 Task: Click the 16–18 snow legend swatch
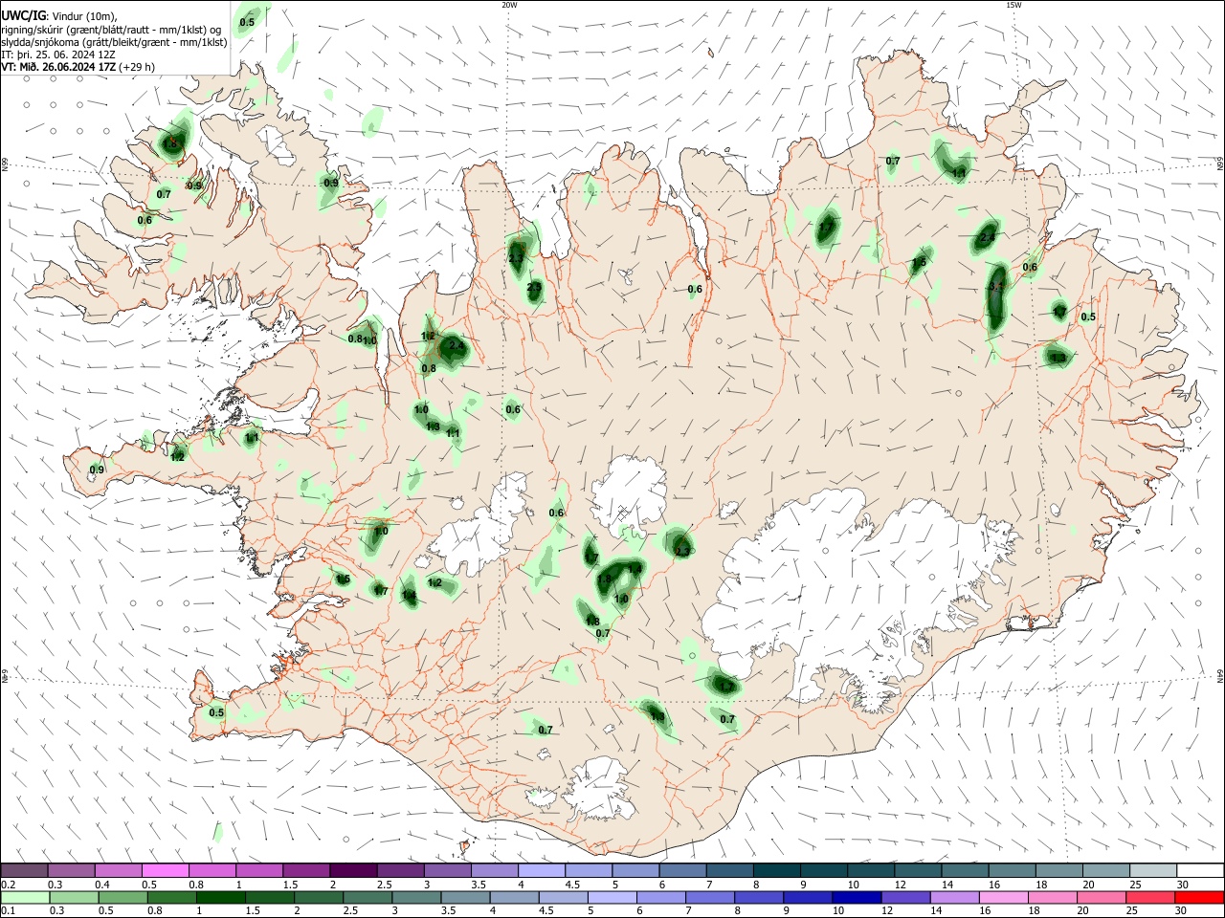point(1012,871)
